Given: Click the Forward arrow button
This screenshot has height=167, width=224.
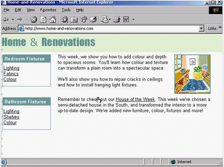Looking at the screenshot, I should tap(20, 19).
